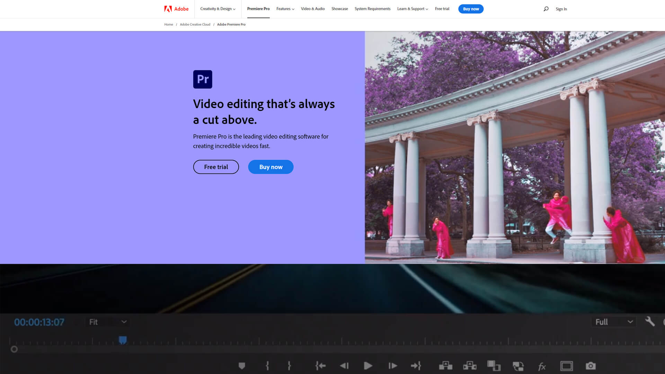
Task: Click the Mark Out brace icon
Action: [289, 366]
